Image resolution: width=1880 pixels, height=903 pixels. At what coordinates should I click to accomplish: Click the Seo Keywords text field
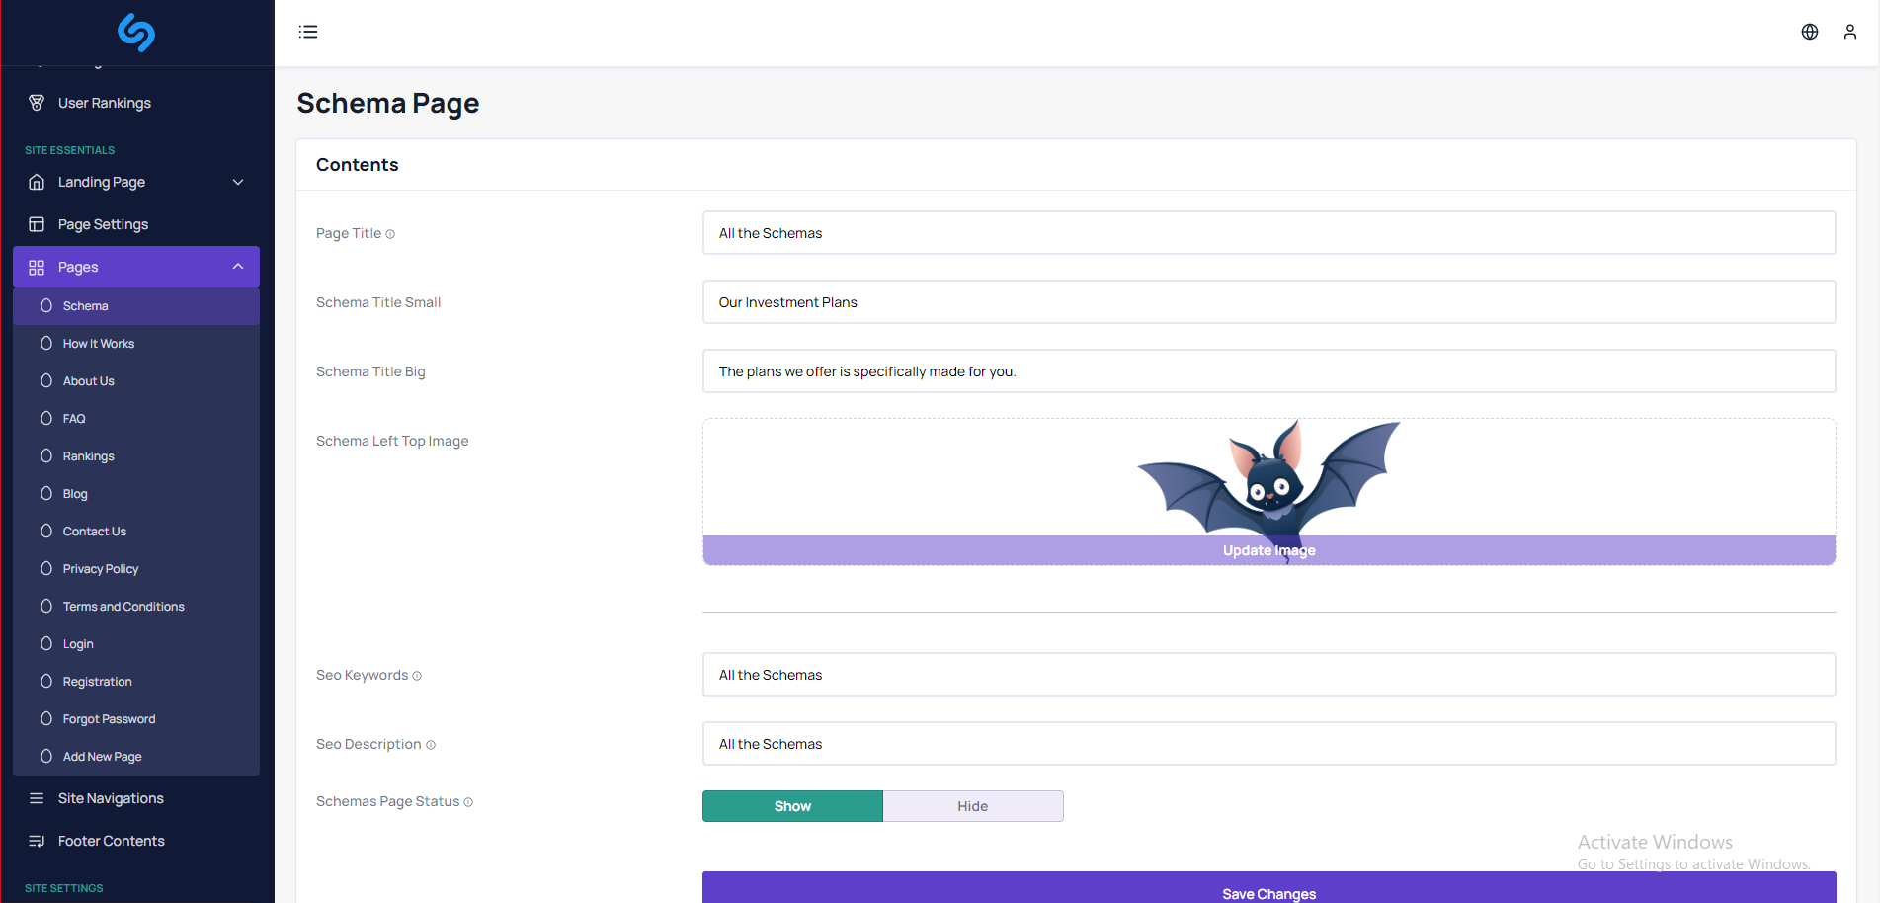pyautogui.click(x=1268, y=675)
